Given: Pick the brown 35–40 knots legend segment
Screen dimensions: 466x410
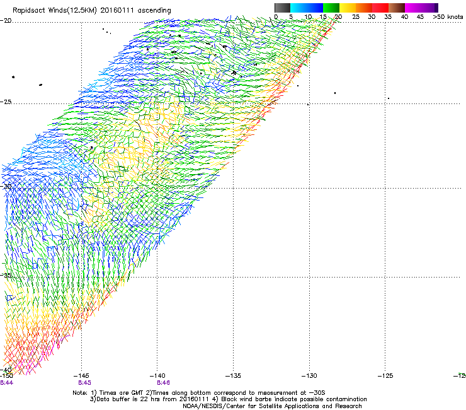Looking at the screenshot, I should [397, 8].
